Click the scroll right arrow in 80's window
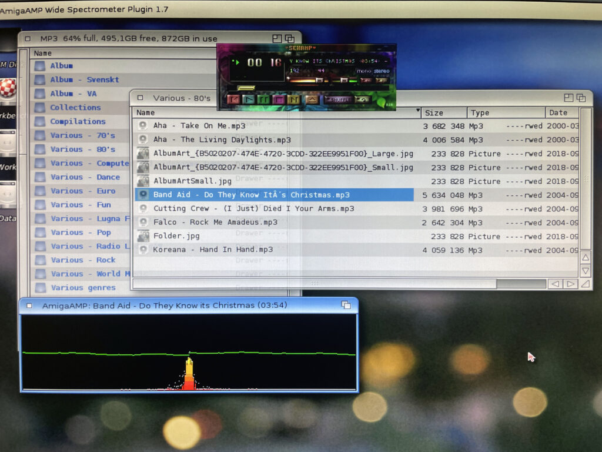The height and width of the screenshot is (452, 602). click(570, 284)
